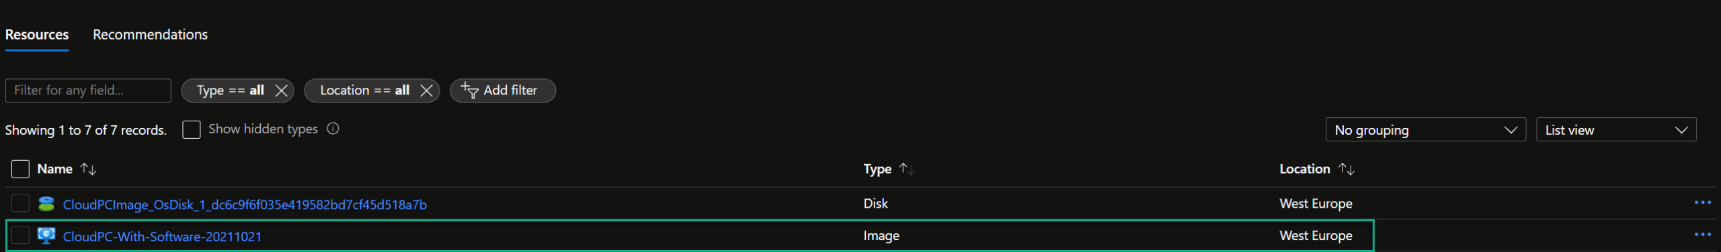Open the CloudPC-With-Software-20211021 image link
This screenshot has height=252, width=1721.
tap(162, 237)
